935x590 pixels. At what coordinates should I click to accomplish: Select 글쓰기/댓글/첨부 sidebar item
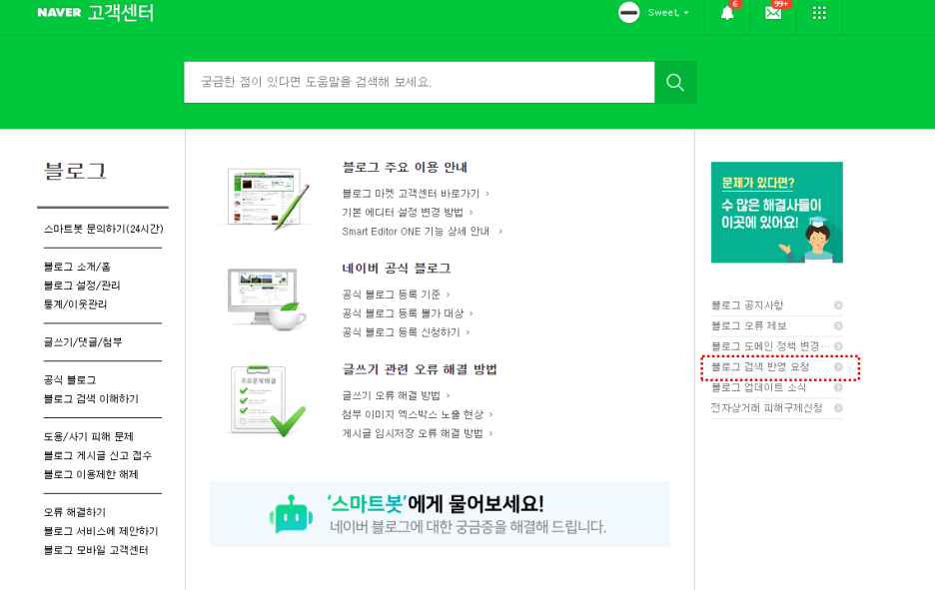point(83,342)
